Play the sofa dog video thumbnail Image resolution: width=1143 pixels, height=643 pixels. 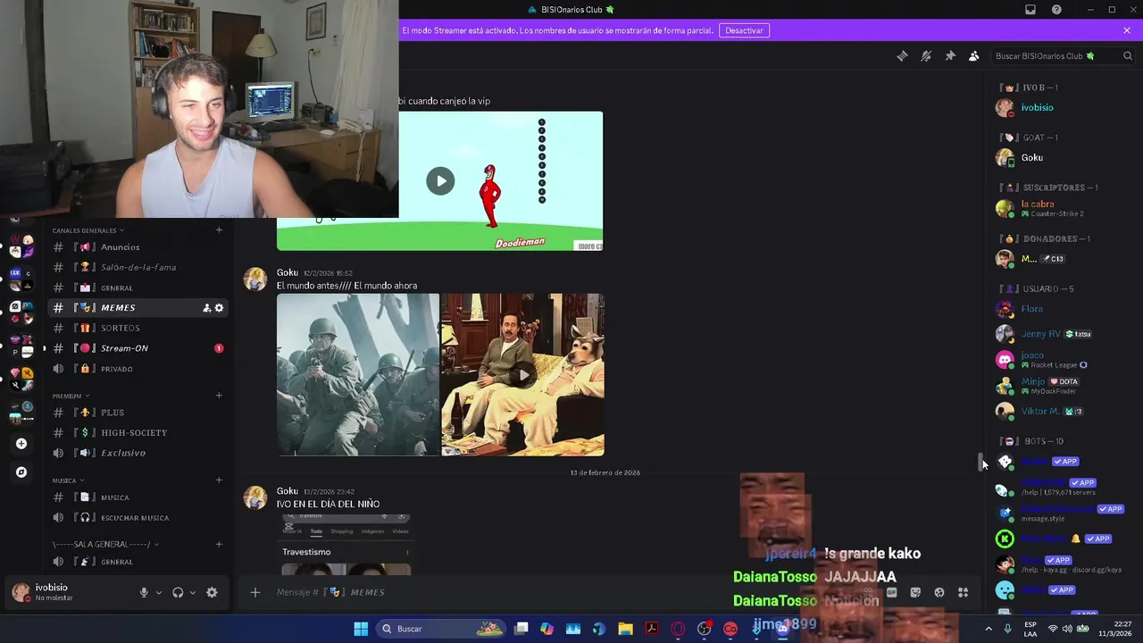(522, 375)
